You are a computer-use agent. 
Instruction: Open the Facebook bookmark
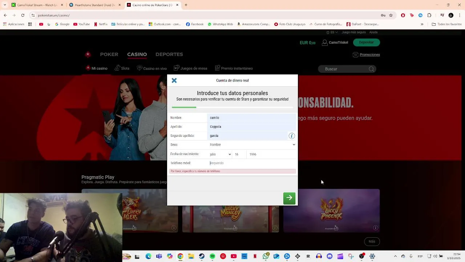pyautogui.click(x=195, y=24)
